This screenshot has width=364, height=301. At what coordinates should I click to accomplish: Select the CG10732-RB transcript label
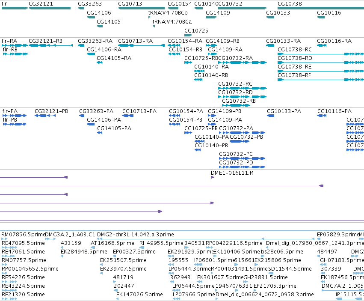coord(239,101)
